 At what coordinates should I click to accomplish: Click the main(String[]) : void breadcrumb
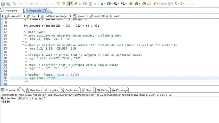(x=107, y=16)
